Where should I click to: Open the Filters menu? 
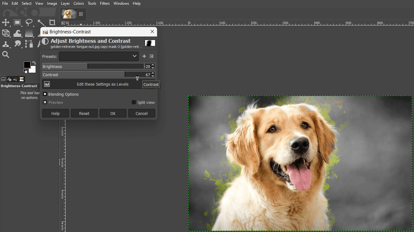105,3
